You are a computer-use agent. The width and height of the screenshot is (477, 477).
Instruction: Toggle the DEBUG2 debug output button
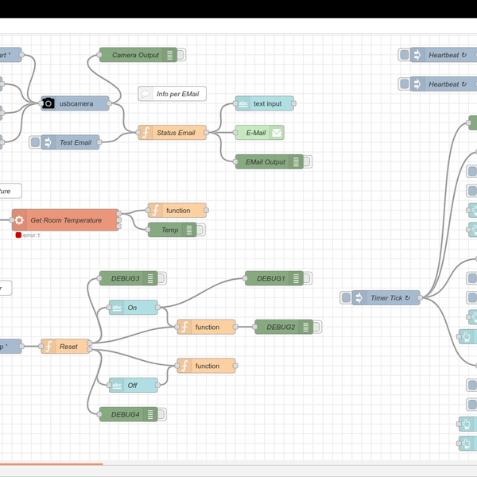click(x=316, y=327)
